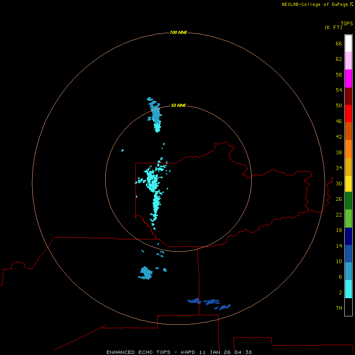The image size is (355, 355).
Task: Click the light orange legend swatch
Action: pyautogui.click(x=348, y=149)
